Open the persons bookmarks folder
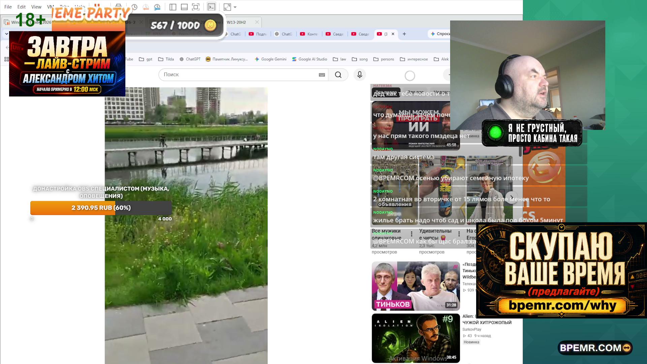The height and width of the screenshot is (364, 647). pos(384,59)
